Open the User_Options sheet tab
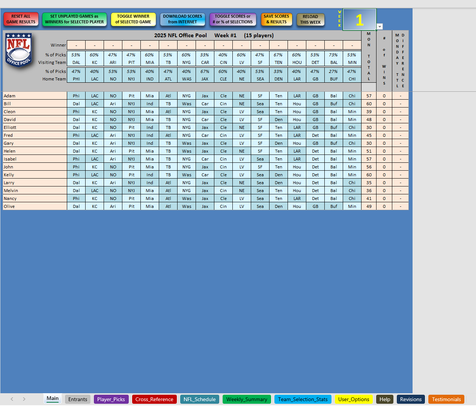 (x=354, y=399)
